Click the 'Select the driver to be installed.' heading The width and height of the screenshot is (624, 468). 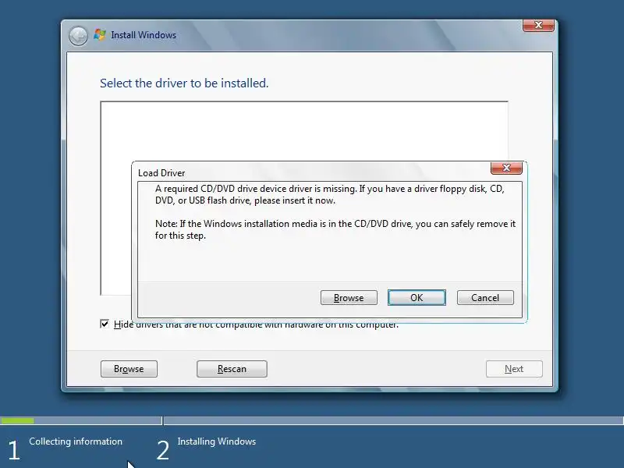coord(184,83)
